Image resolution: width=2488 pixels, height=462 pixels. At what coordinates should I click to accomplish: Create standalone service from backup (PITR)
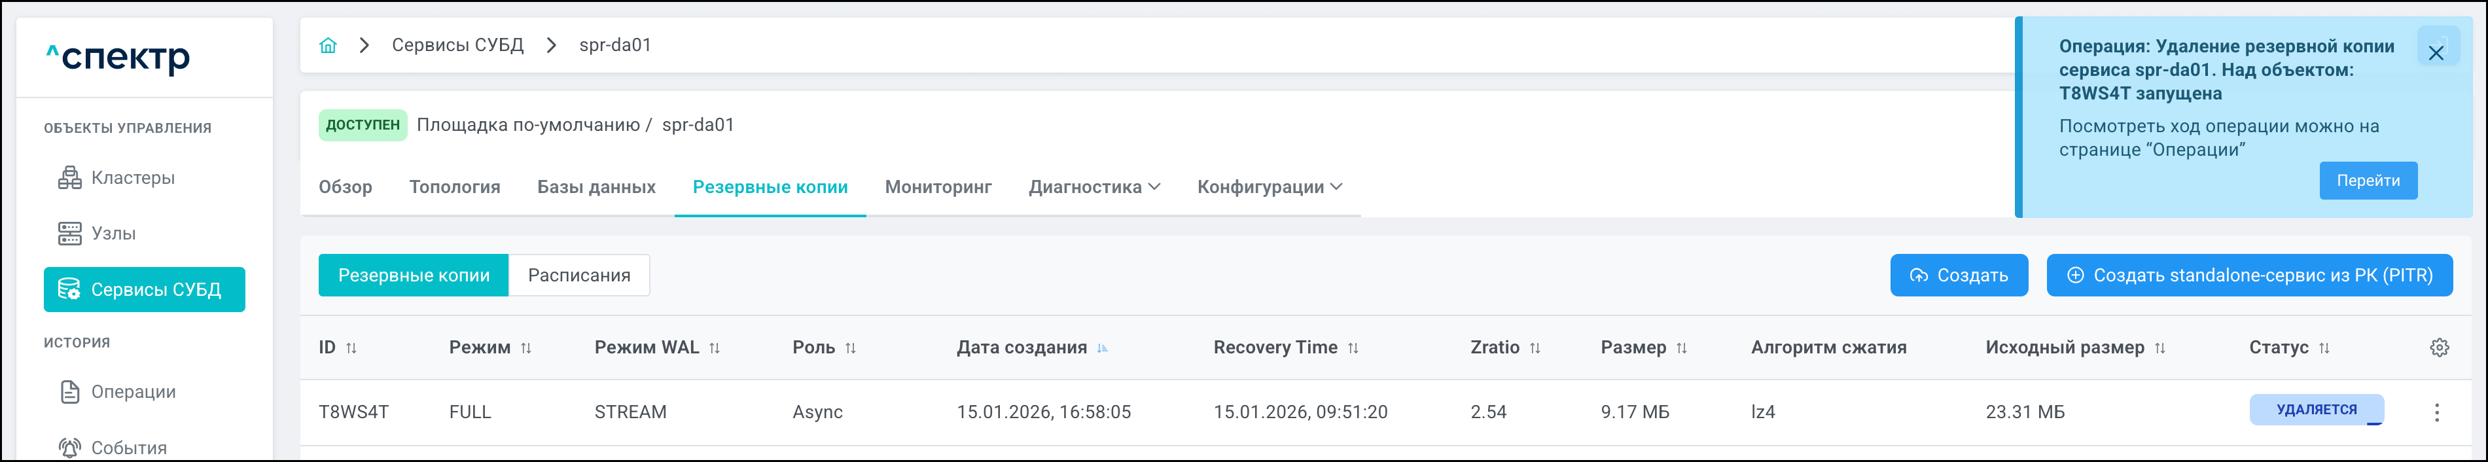click(x=2248, y=275)
